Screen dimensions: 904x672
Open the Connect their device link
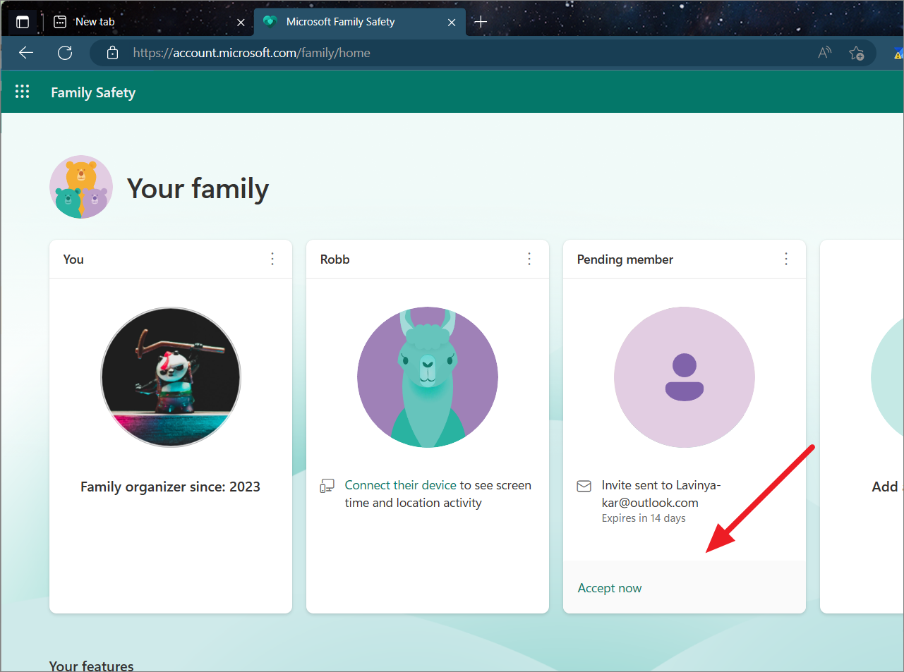(400, 485)
